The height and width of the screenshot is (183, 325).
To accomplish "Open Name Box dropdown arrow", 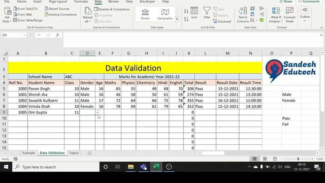I will pos(24,35).
